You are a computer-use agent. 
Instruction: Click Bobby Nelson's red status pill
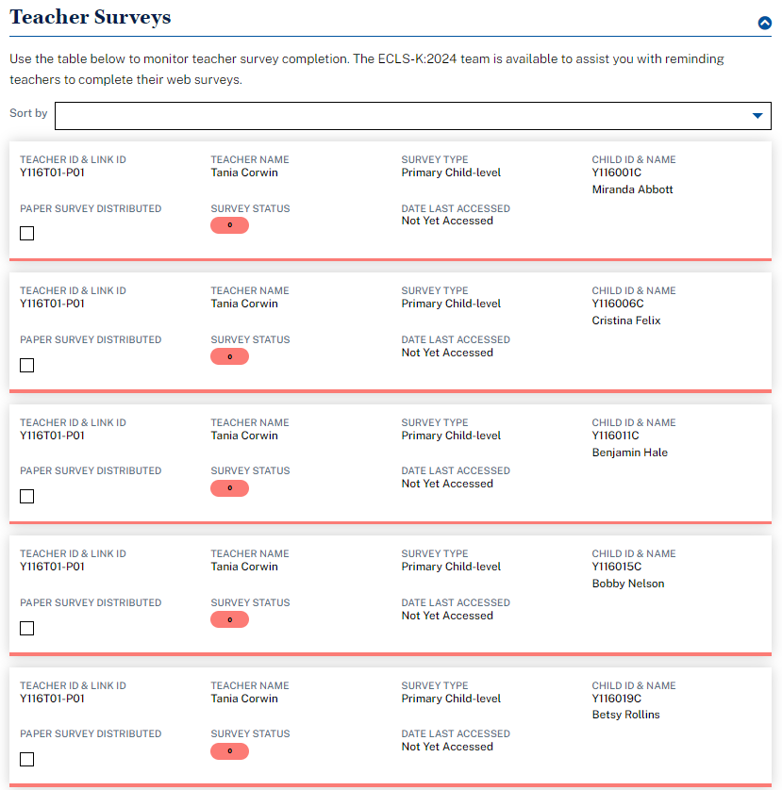pos(229,619)
